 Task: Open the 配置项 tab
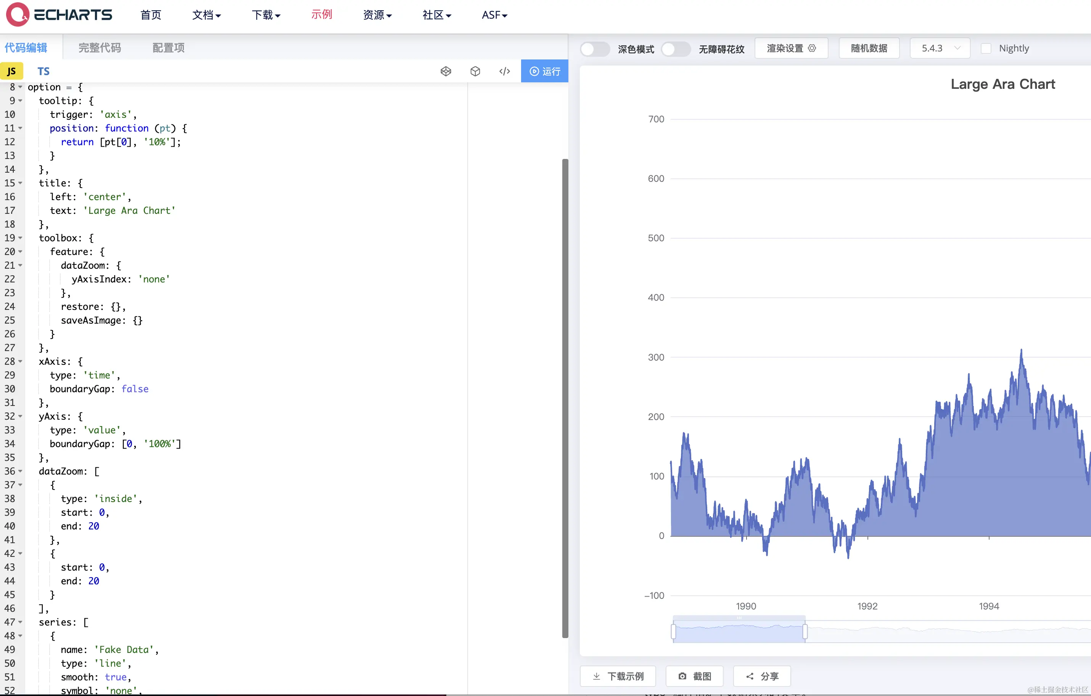click(168, 48)
